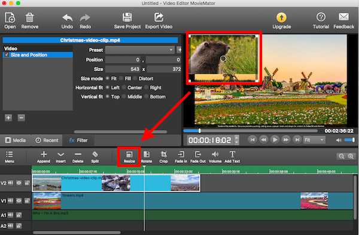Undo the last action
The image size is (359, 235).
point(67,21)
